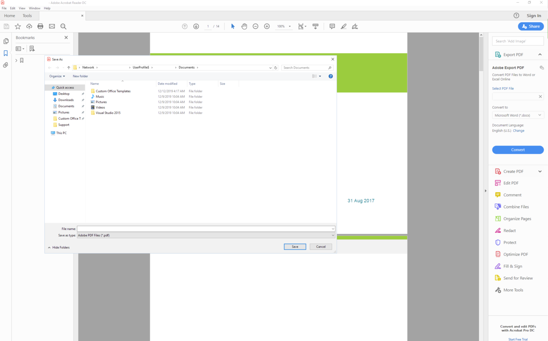Click the Help question mark icon
Image resolution: width=548 pixels, height=341 pixels.
coord(516,16)
